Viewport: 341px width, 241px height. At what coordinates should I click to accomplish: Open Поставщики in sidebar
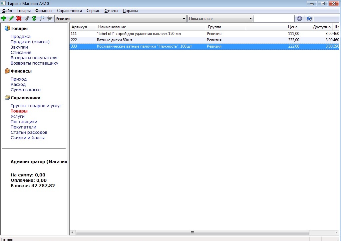coord(24,122)
